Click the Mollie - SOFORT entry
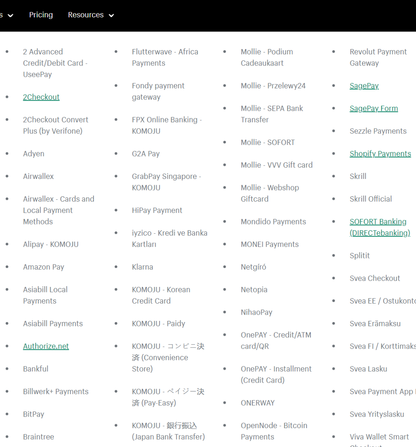 (x=268, y=142)
